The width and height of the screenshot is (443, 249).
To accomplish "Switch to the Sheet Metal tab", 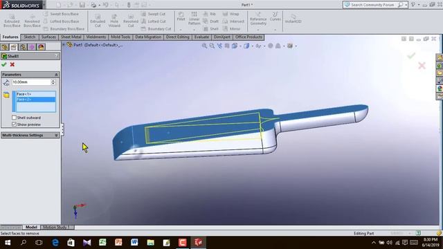I will [x=71, y=37].
